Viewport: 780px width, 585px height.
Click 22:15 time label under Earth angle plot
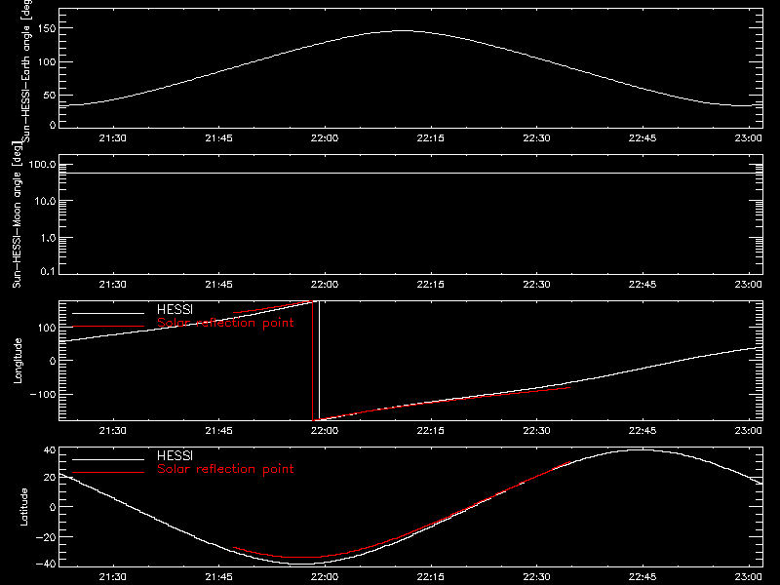click(431, 138)
